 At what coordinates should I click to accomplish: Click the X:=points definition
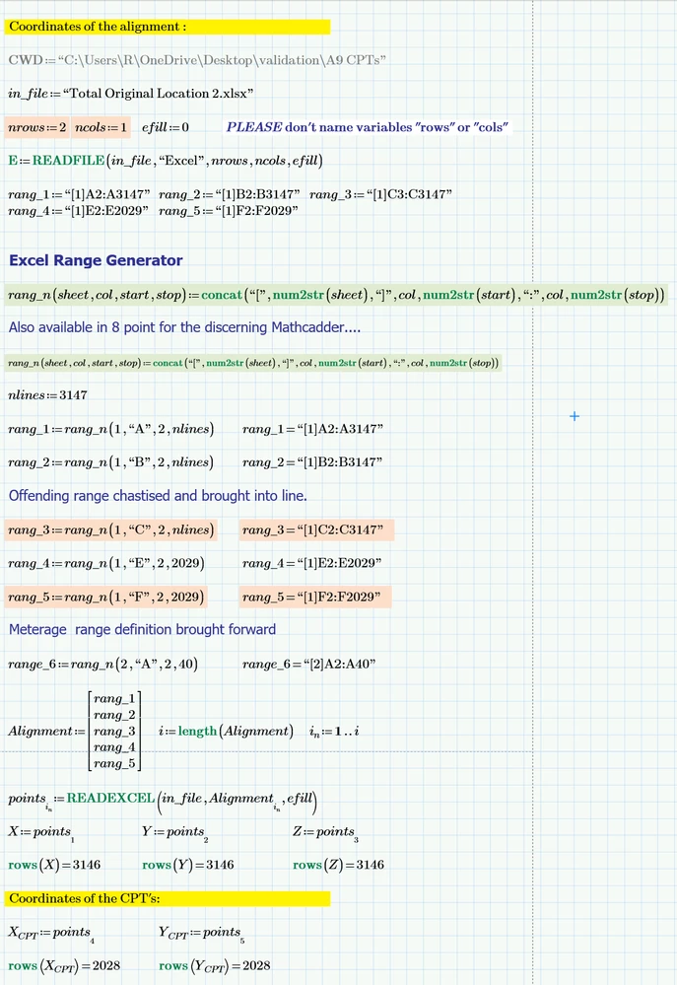point(41,833)
